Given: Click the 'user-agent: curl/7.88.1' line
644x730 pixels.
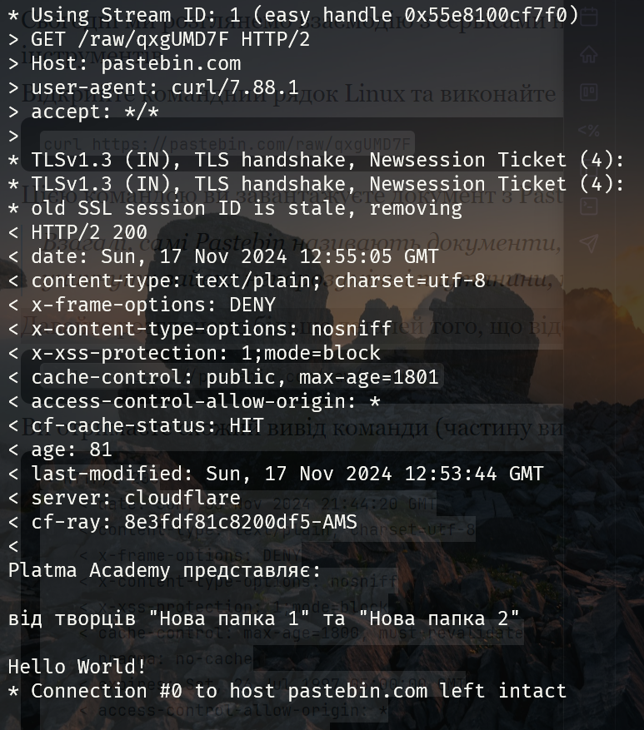Looking at the screenshot, I should 164,87.
